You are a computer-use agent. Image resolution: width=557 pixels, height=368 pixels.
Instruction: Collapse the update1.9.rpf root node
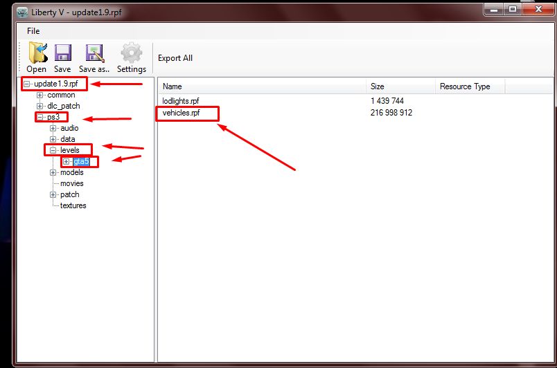coord(27,84)
